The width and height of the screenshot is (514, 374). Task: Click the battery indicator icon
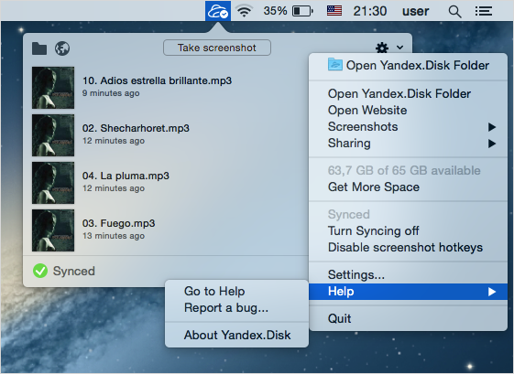pyautogui.click(x=302, y=11)
